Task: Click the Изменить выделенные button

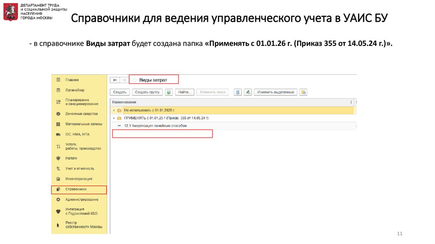Action: click(275, 92)
